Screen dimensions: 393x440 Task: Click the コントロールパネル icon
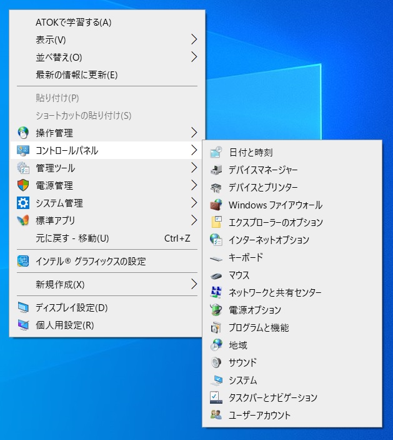[x=23, y=150]
